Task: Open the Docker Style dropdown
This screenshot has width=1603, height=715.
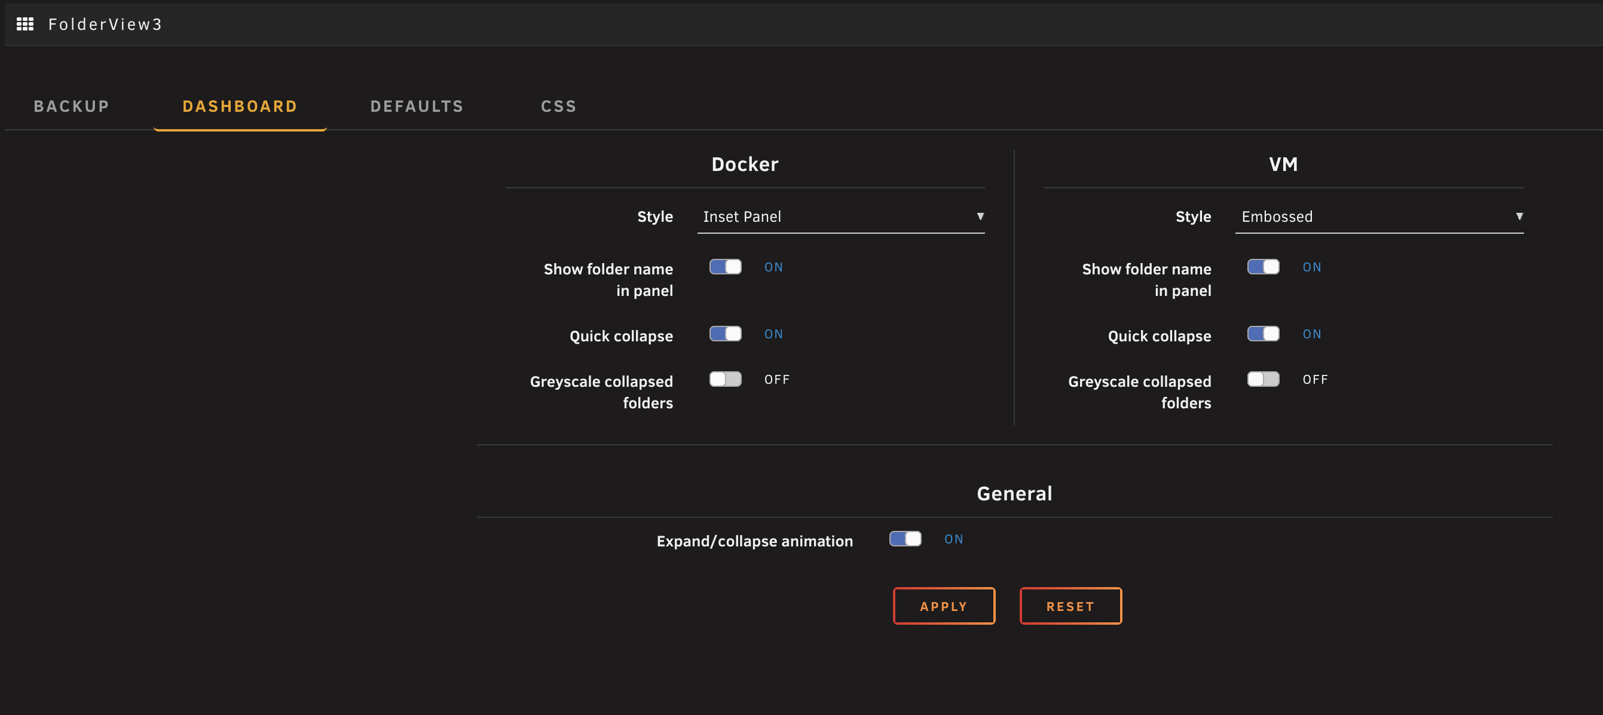Action: [841, 216]
